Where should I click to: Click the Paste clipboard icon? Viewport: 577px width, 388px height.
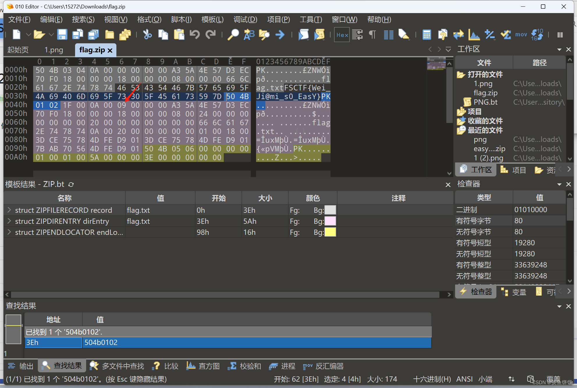pos(179,35)
